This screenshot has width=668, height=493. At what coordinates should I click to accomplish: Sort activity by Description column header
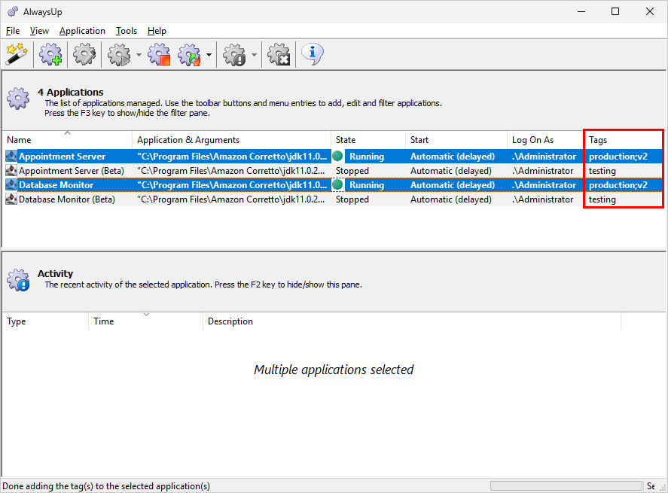[412, 321]
